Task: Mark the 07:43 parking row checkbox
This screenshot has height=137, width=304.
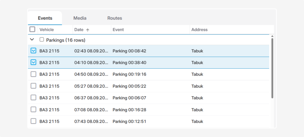Action: tap(33, 121)
